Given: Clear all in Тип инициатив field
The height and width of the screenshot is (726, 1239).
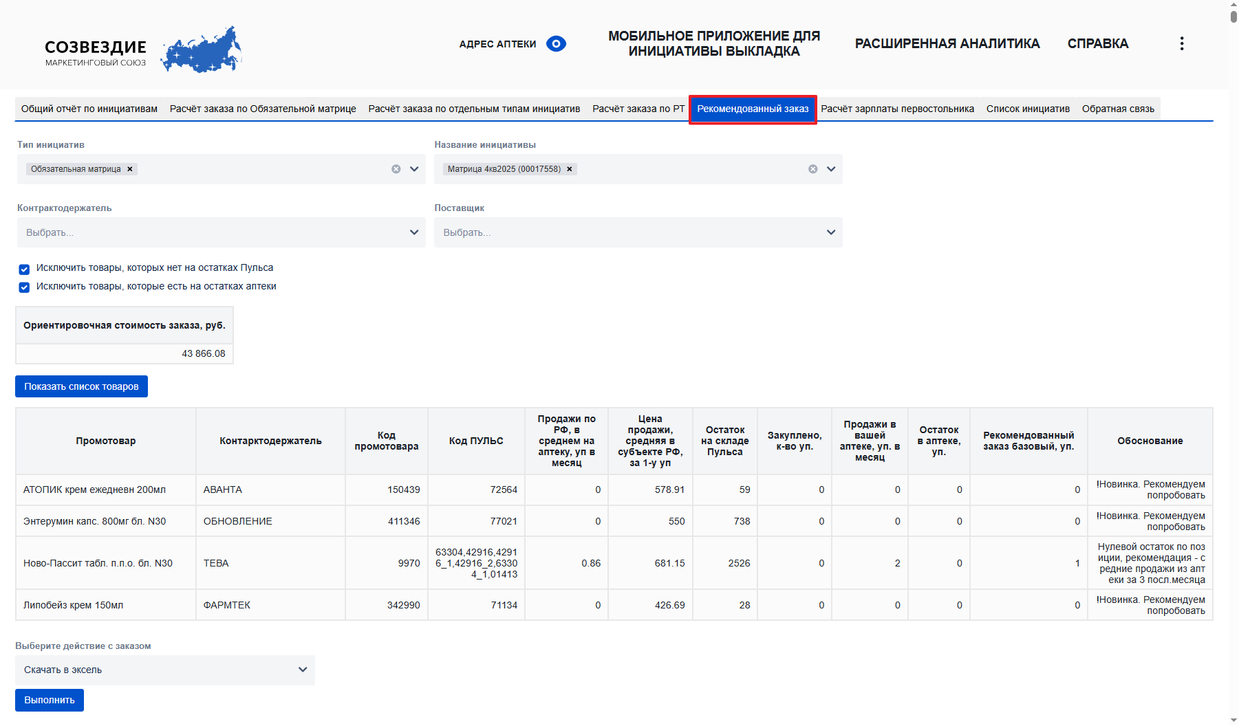Looking at the screenshot, I should point(396,169).
